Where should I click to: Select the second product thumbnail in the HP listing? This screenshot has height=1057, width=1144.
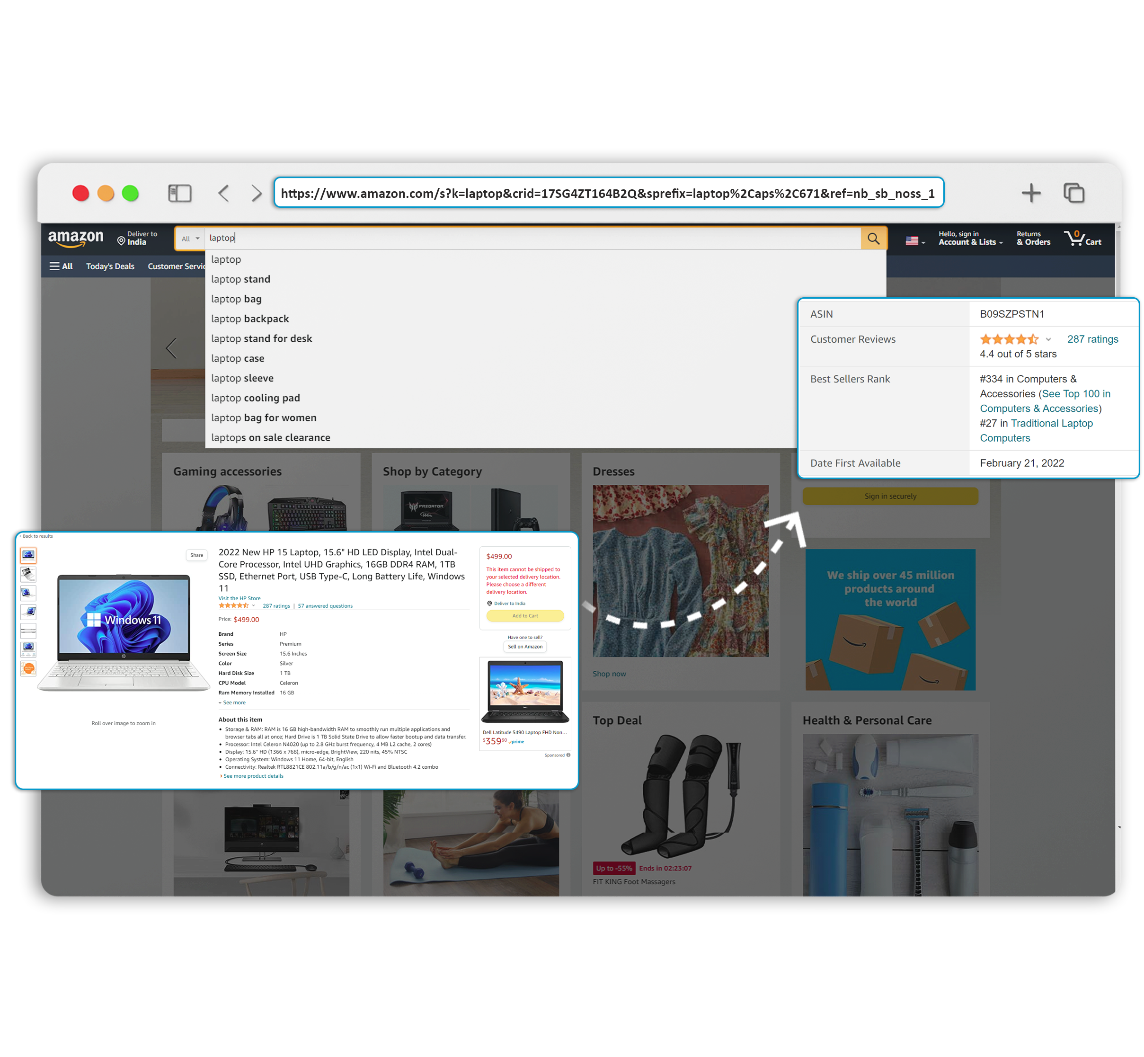coord(28,574)
